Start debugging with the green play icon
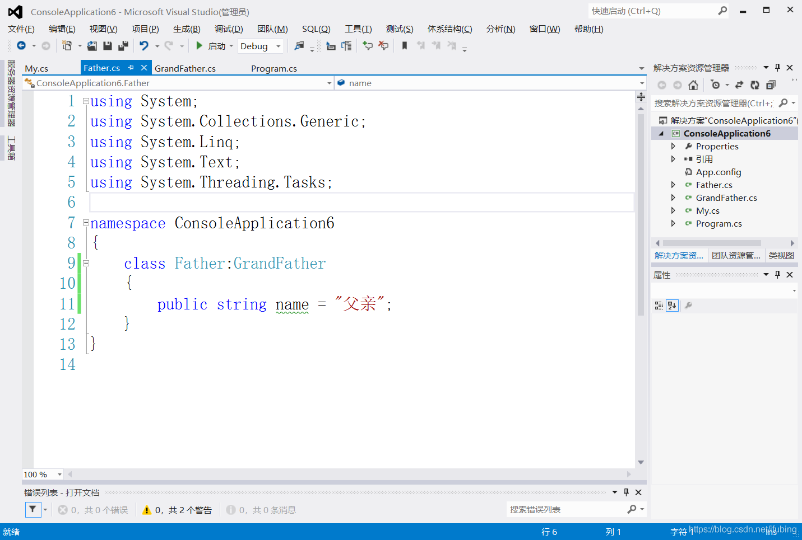 tap(199, 46)
